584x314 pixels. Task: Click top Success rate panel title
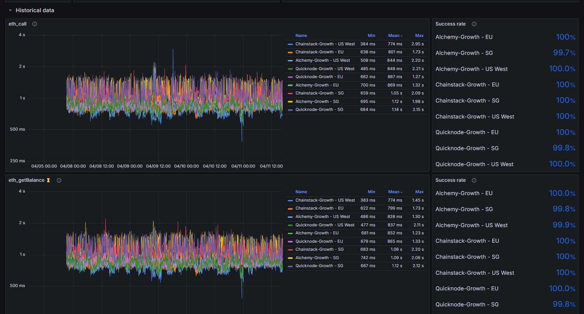point(450,24)
